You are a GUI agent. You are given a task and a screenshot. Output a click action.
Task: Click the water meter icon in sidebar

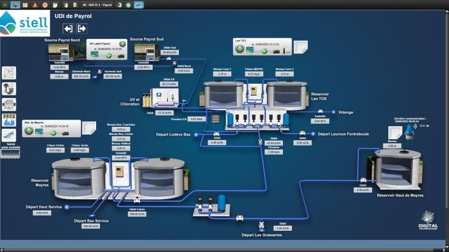coord(9,104)
